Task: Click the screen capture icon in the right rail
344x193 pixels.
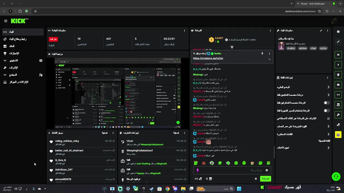Action: click(338, 55)
